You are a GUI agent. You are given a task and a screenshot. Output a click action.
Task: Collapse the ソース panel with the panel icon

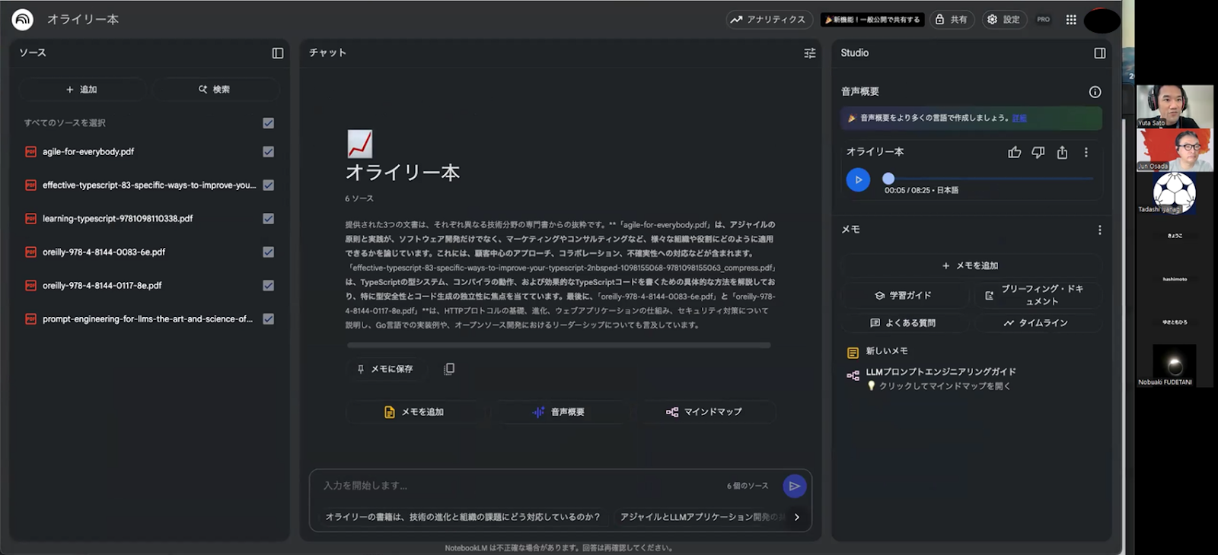click(x=278, y=53)
